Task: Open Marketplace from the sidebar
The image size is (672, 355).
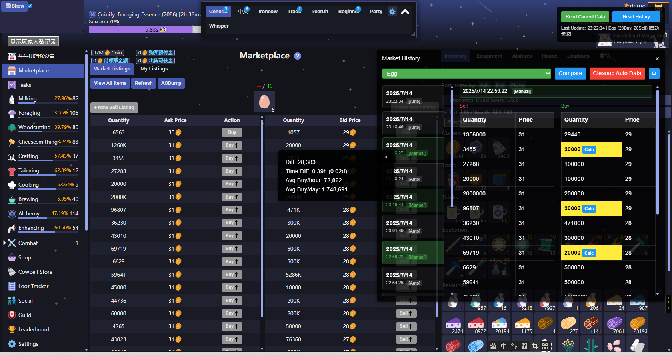Action: 43,70
